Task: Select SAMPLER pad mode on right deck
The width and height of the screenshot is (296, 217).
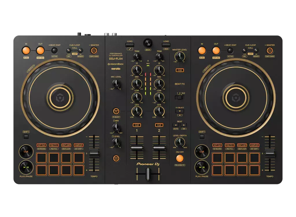Action: (x=254, y=145)
